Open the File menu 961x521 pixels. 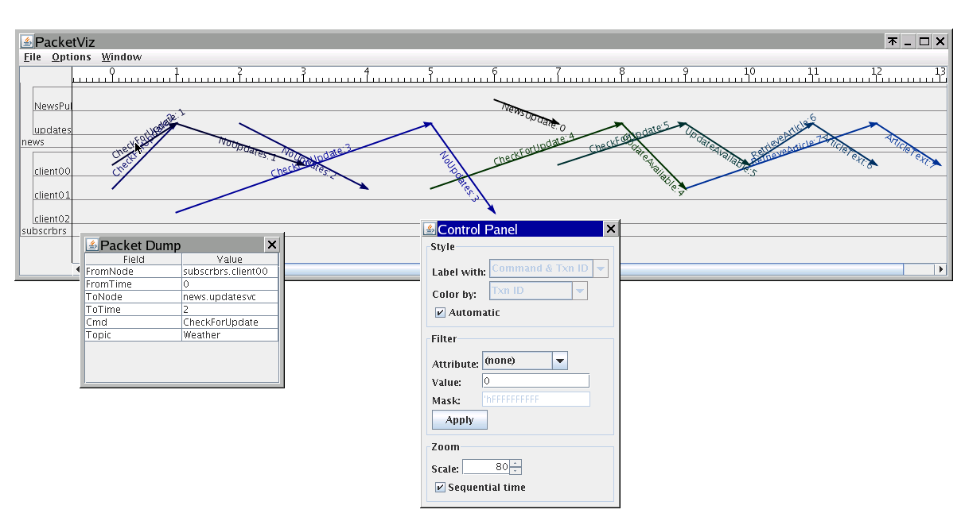[33, 57]
